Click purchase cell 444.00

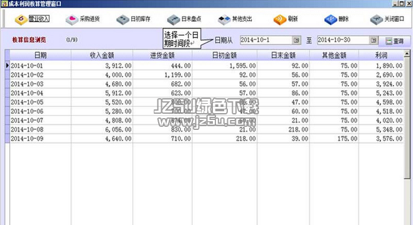coord(162,66)
